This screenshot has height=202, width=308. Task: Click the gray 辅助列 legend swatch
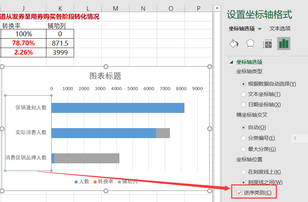click(x=119, y=182)
